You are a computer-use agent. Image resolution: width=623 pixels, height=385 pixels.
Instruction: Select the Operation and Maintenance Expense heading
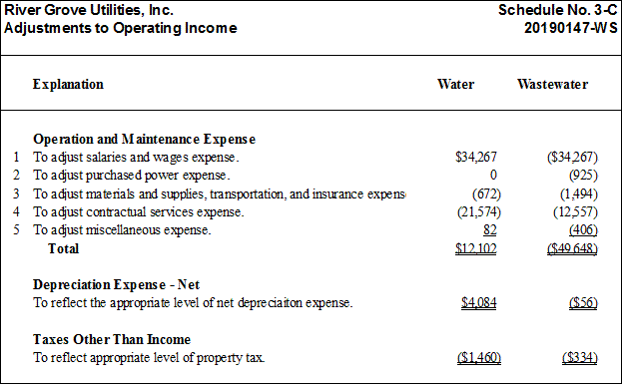coord(144,140)
